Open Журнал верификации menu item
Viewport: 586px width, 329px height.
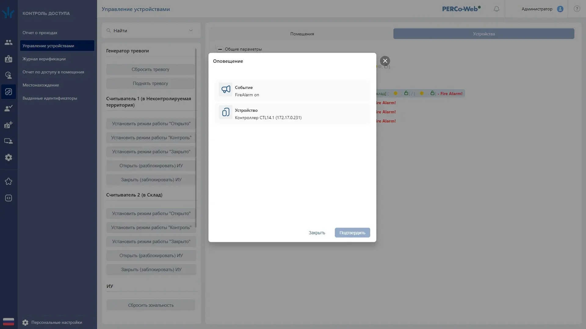click(x=44, y=59)
